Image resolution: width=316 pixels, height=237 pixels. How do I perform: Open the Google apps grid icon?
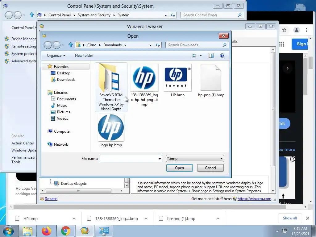coord(282,44)
